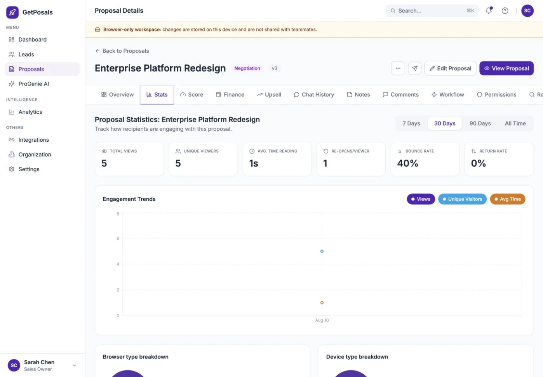The width and height of the screenshot is (543, 377).
Task: Click the re-open icon in Re-opens/Viewer card
Action: [326, 151]
